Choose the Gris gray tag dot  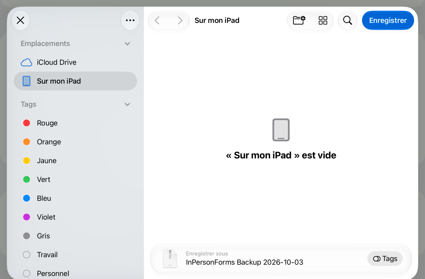click(x=27, y=236)
